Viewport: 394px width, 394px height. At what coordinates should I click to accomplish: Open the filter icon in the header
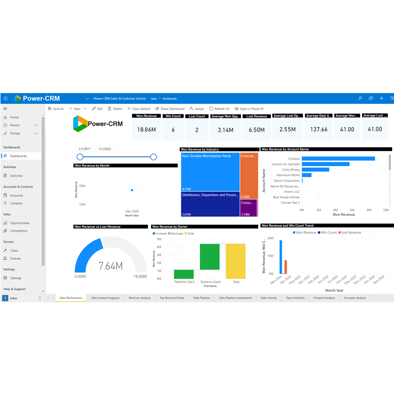coord(392,98)
